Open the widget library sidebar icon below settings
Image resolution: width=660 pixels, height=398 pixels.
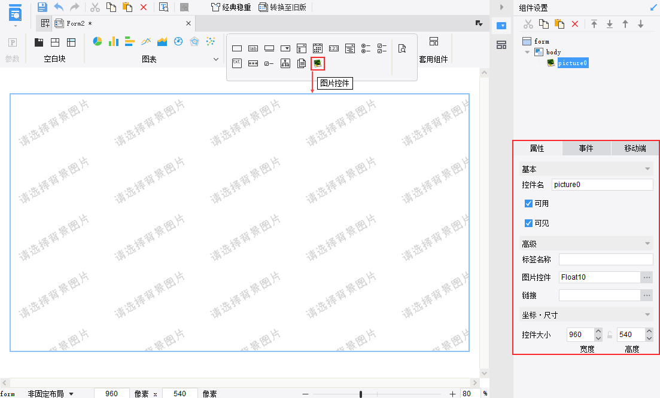coord(501,45)
